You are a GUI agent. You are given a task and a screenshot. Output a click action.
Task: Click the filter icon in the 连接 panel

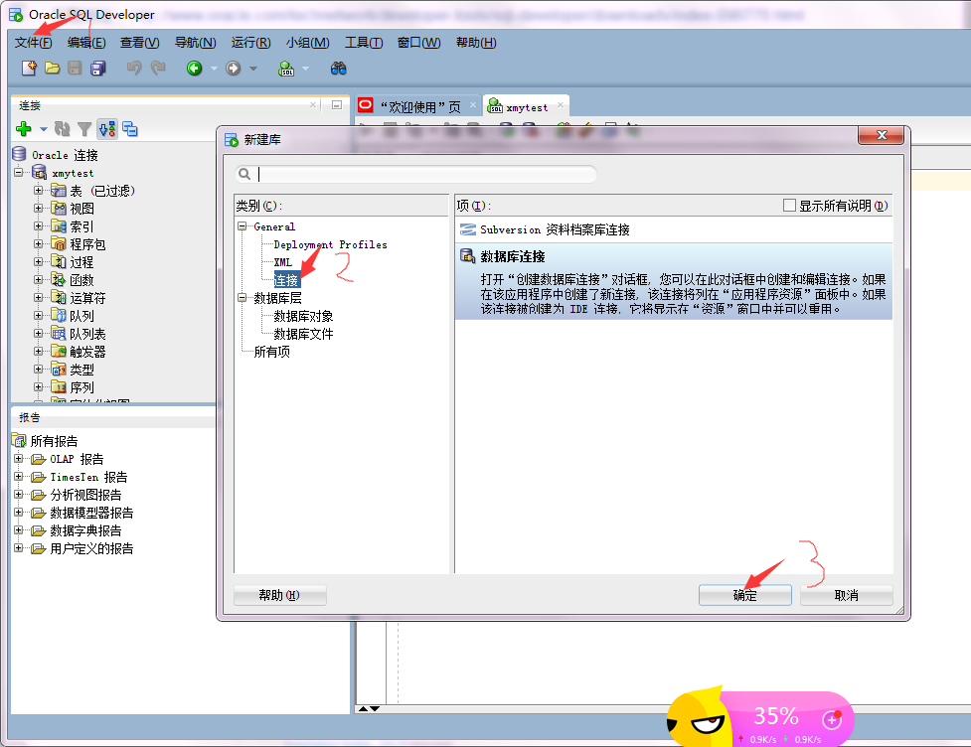coord(84,129)
